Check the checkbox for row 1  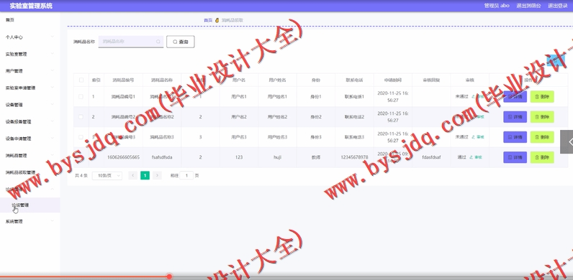[x=81, y=97]
